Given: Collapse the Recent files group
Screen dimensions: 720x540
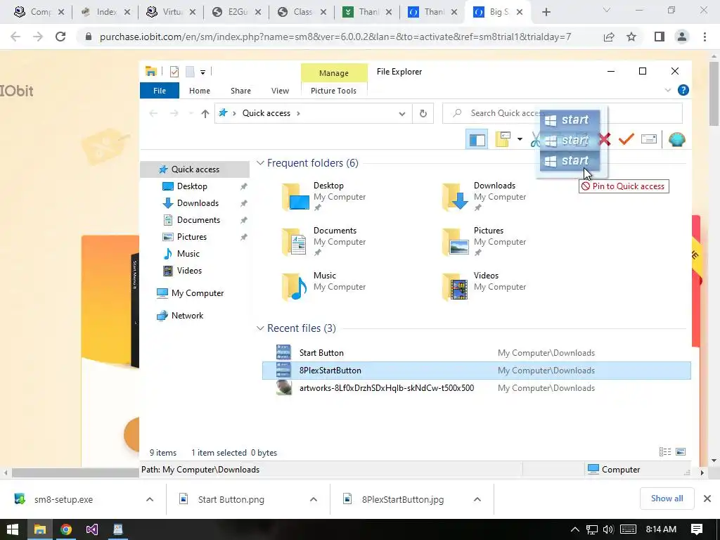Looking at the screenshot, I should tap(260, 328).
